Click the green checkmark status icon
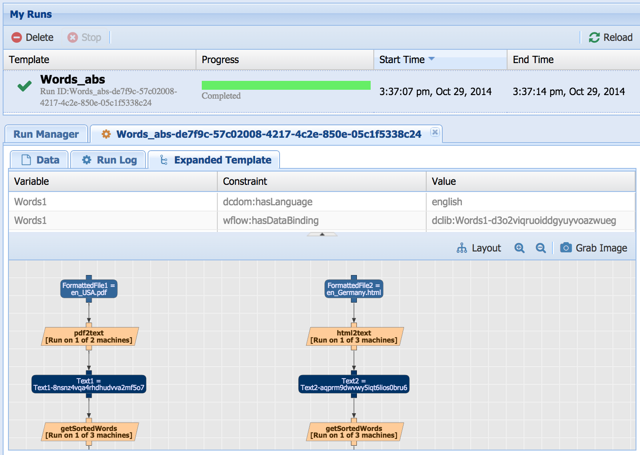640x455 pixels. pyautogui.click(x=24, y=86)
